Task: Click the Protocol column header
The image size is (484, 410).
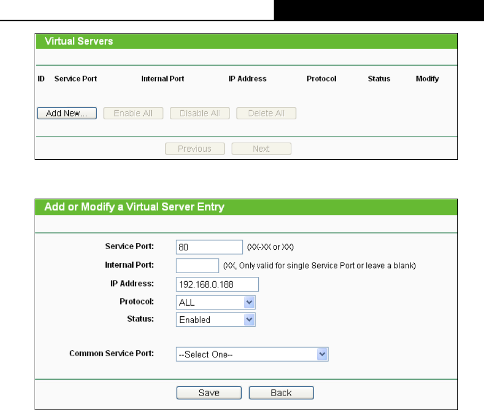Action: (x=321, y=79)
